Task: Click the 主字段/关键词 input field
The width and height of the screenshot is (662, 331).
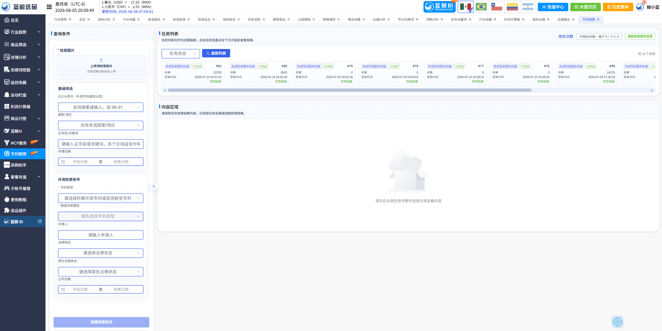Action: click(101, 144)
